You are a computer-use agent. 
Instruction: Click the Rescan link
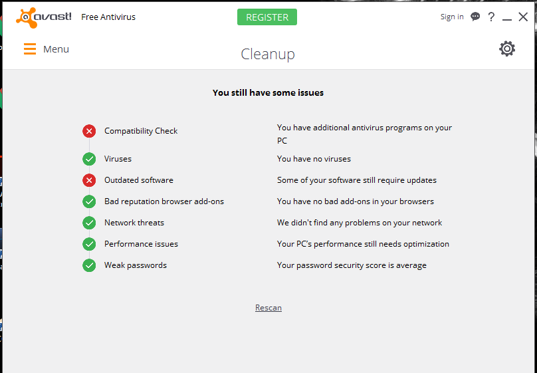point(268,308)
